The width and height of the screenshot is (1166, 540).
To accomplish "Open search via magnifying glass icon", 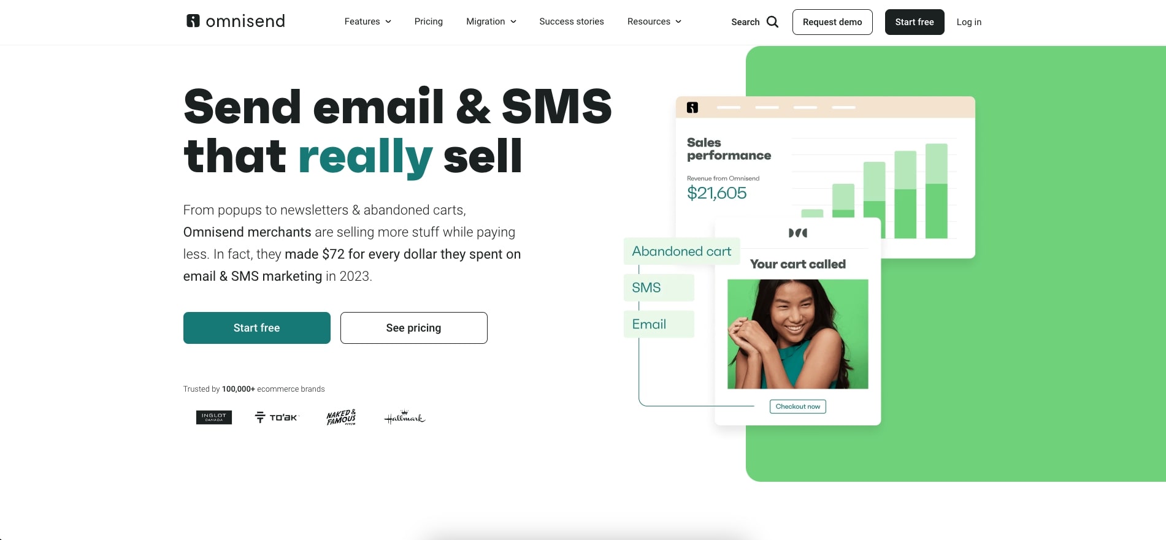I will [x=773, y=22].
